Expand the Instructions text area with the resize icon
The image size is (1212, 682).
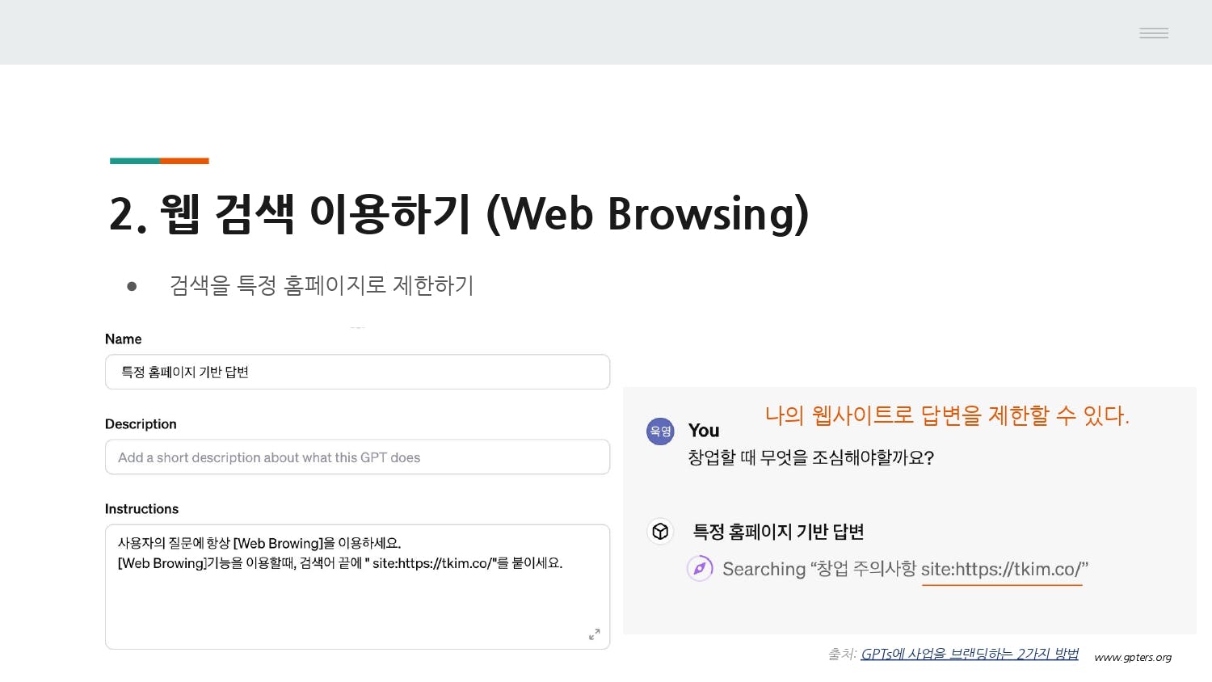coord(594,634)
